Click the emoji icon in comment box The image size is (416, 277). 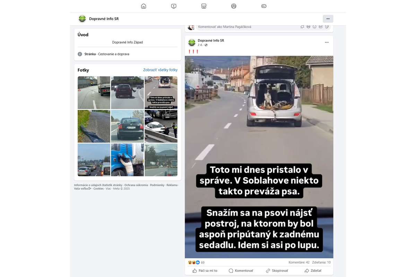click(x=314, y=27)
